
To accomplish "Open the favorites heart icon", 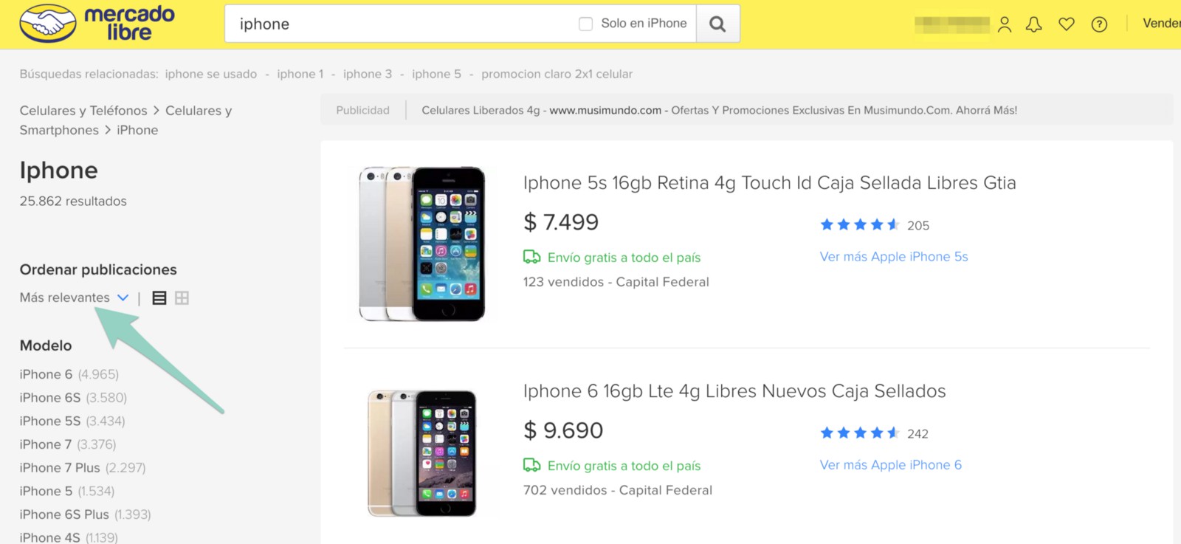I will (x=1067, y=24).
